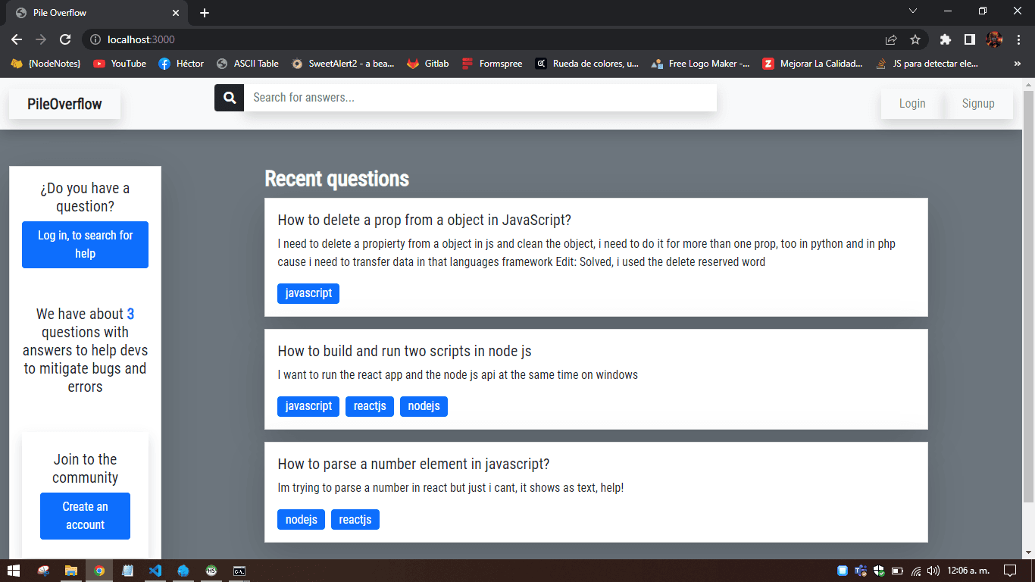Open the PileOverflow home logo

64,104
